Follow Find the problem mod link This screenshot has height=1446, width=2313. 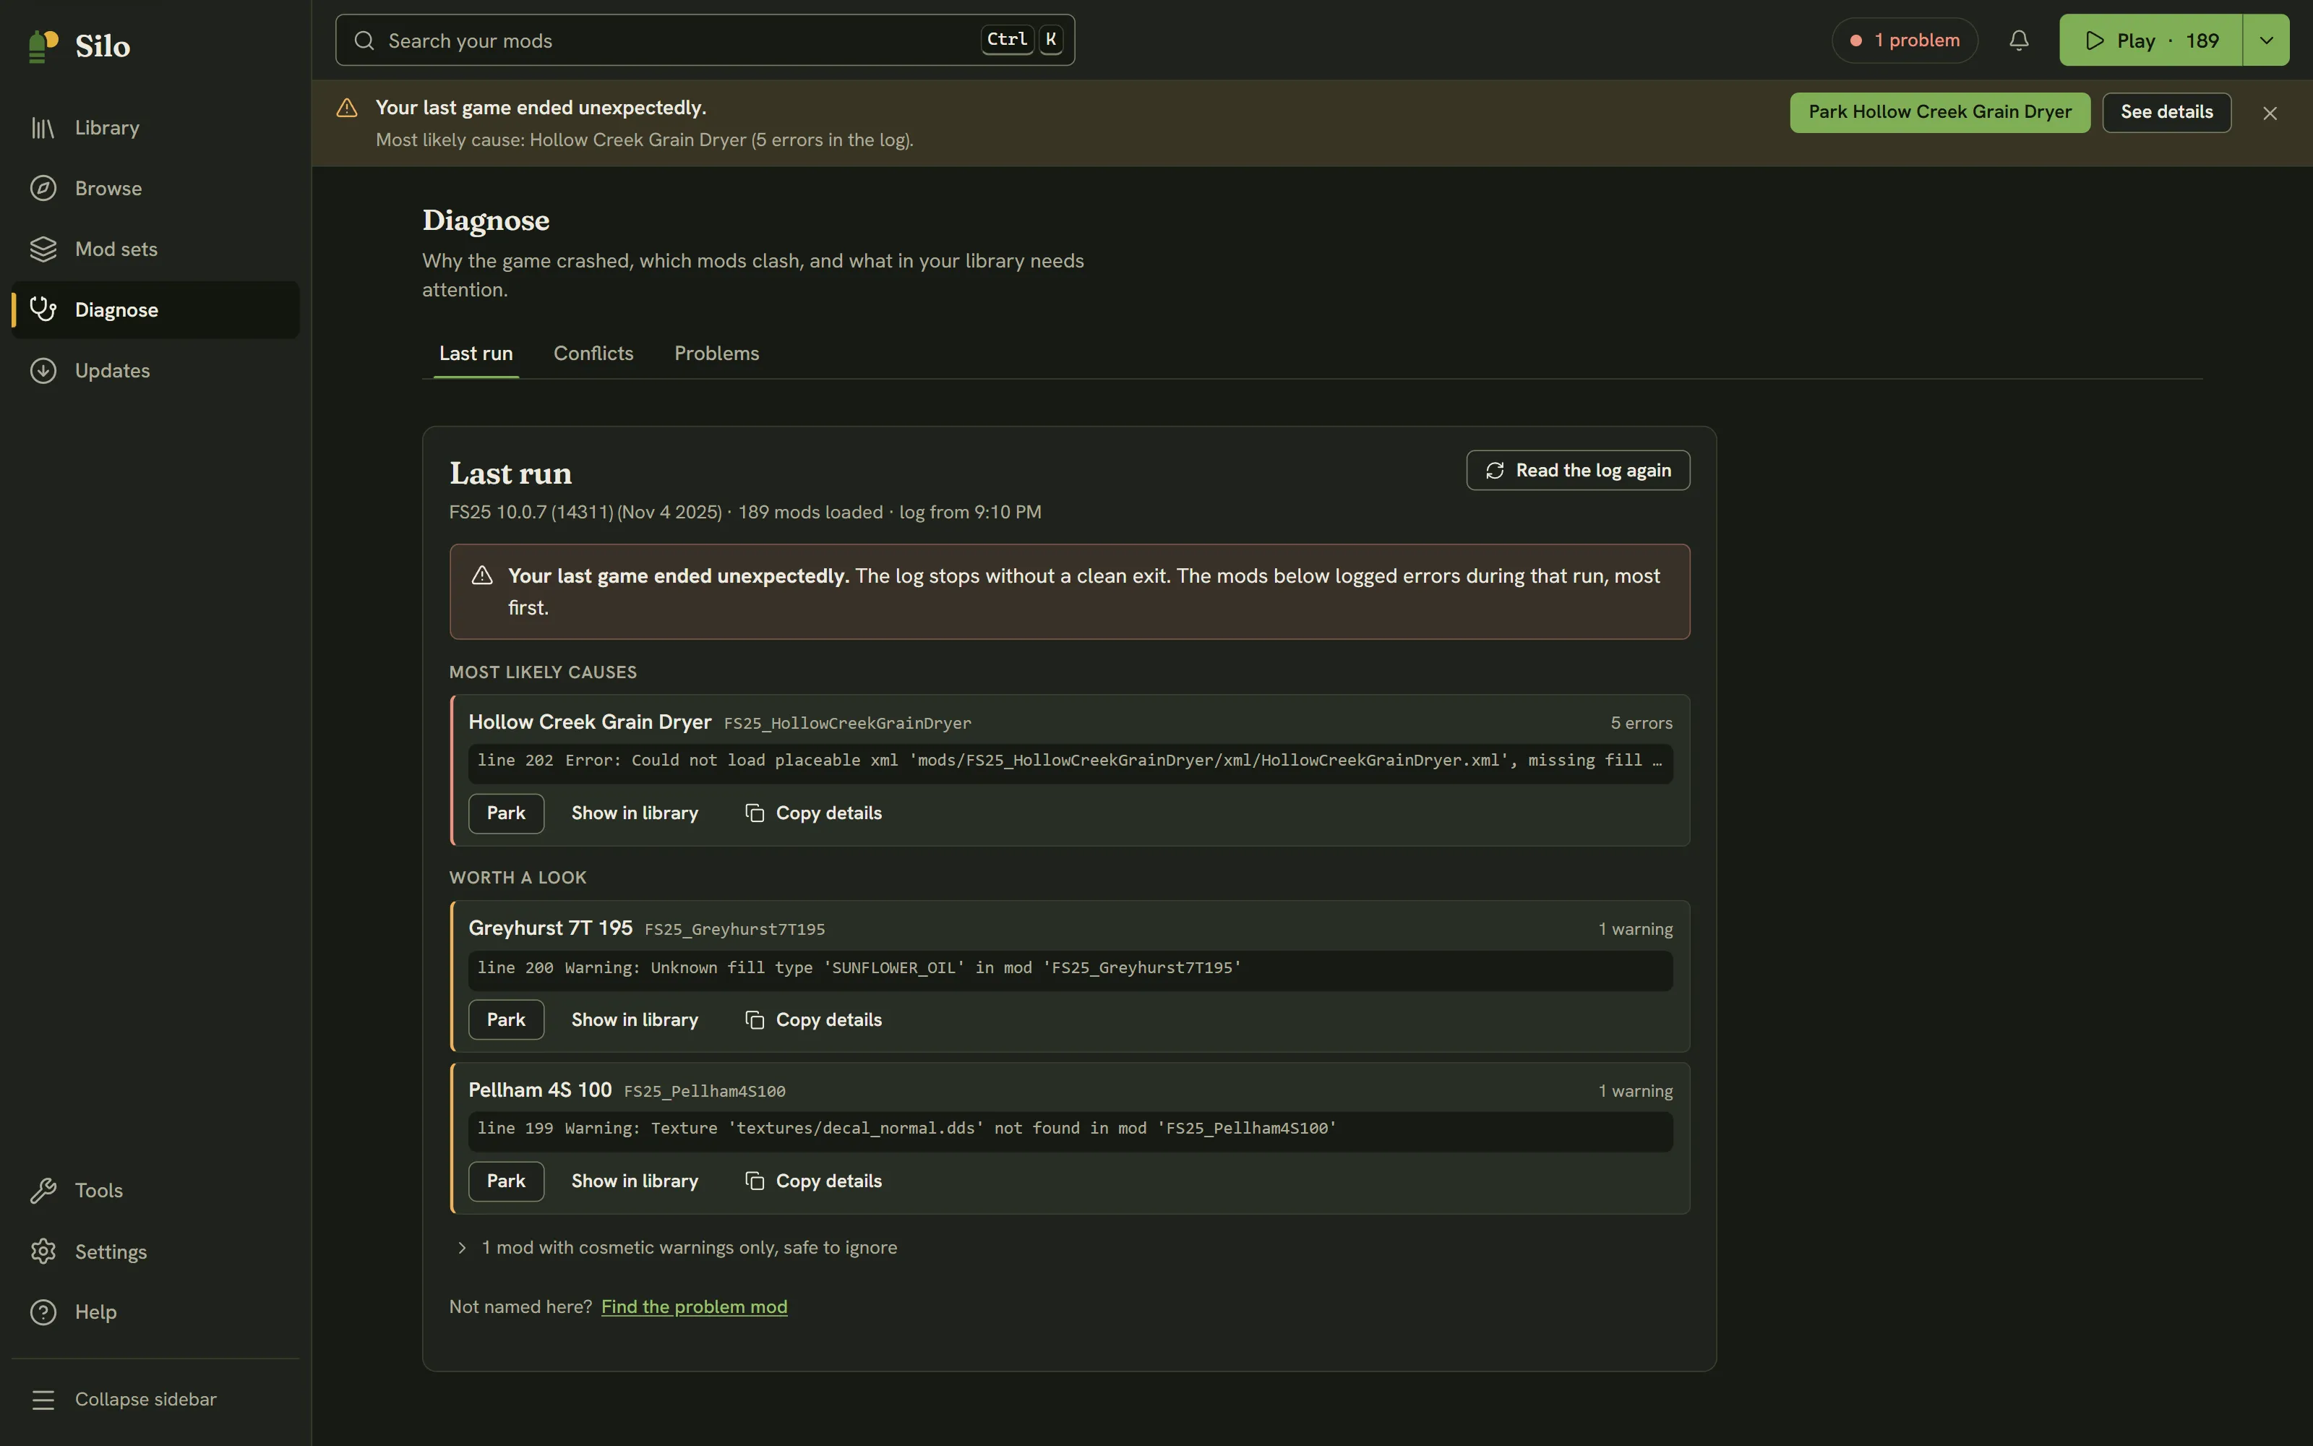click(694, 1306)
